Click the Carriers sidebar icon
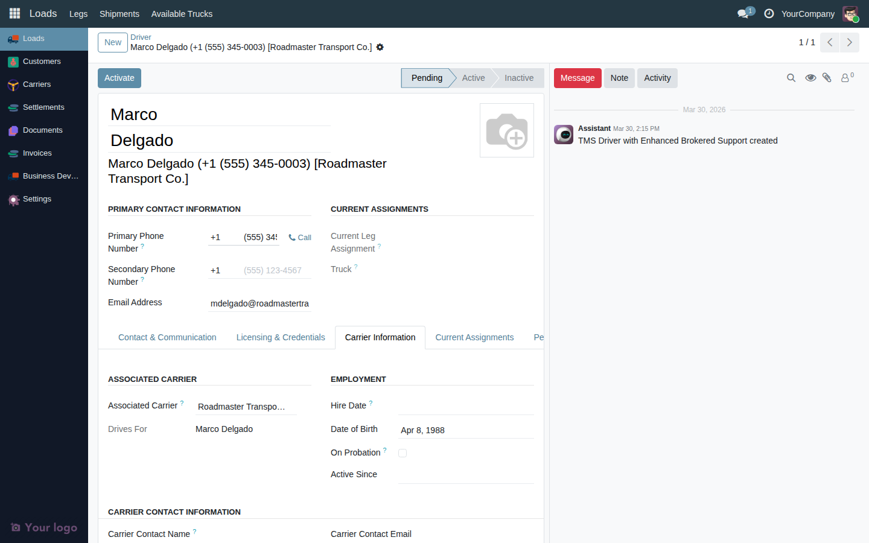 pos(13,84)
